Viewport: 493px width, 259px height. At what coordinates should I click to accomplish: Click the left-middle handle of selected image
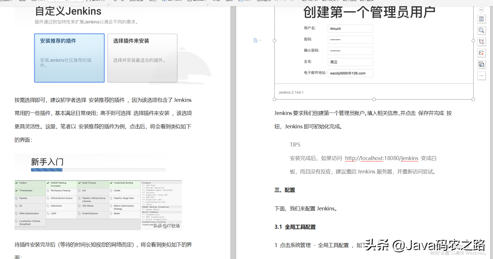[x=274, y=41]
